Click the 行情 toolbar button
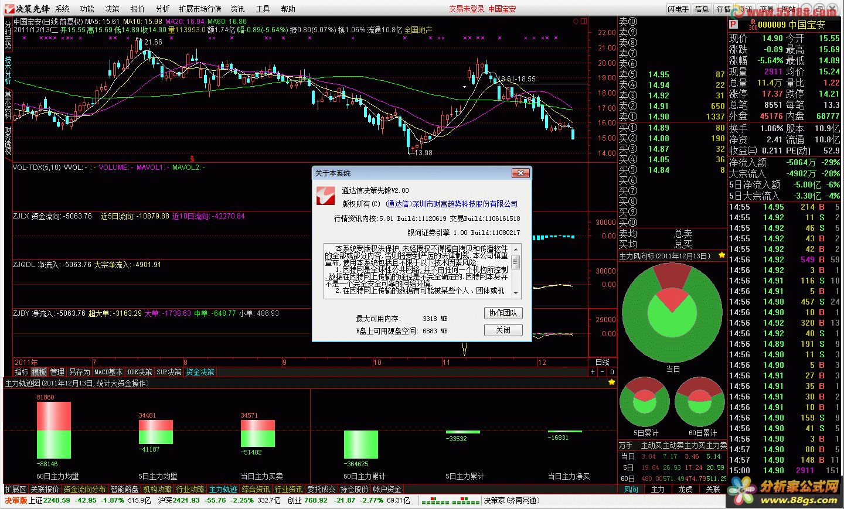The height and width of the screenshot is (509, 844). pyautogui.click(x=724, y=9)
